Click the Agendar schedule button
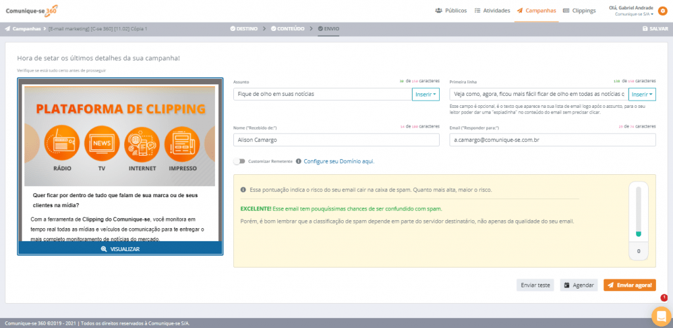Image resolution: width=673 pixels, height=328 pixels. (578, 285)
